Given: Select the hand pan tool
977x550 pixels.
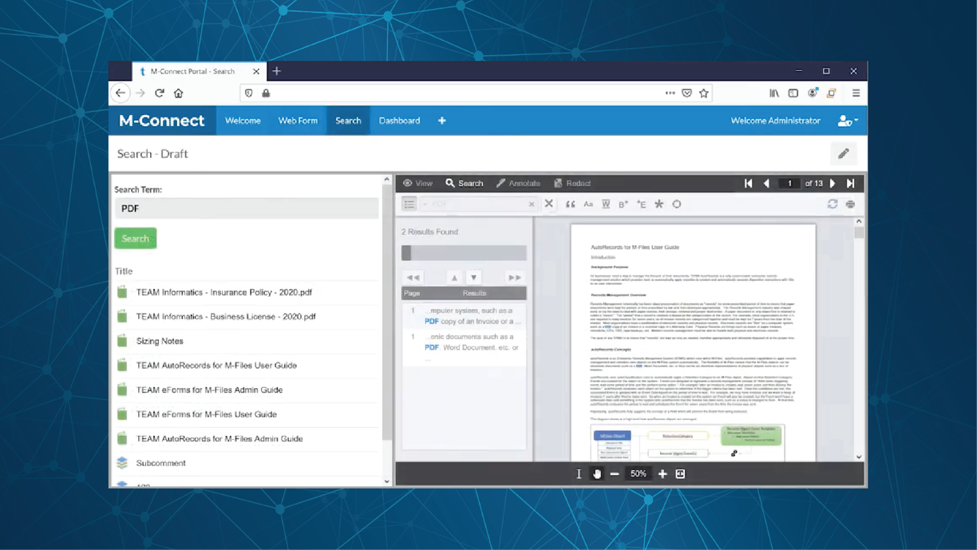Looking at the screenshot, I should click(x=597, y=474).
